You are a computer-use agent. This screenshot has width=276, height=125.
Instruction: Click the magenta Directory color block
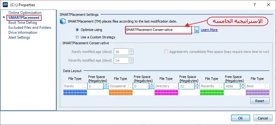click(x=166, y=92)
